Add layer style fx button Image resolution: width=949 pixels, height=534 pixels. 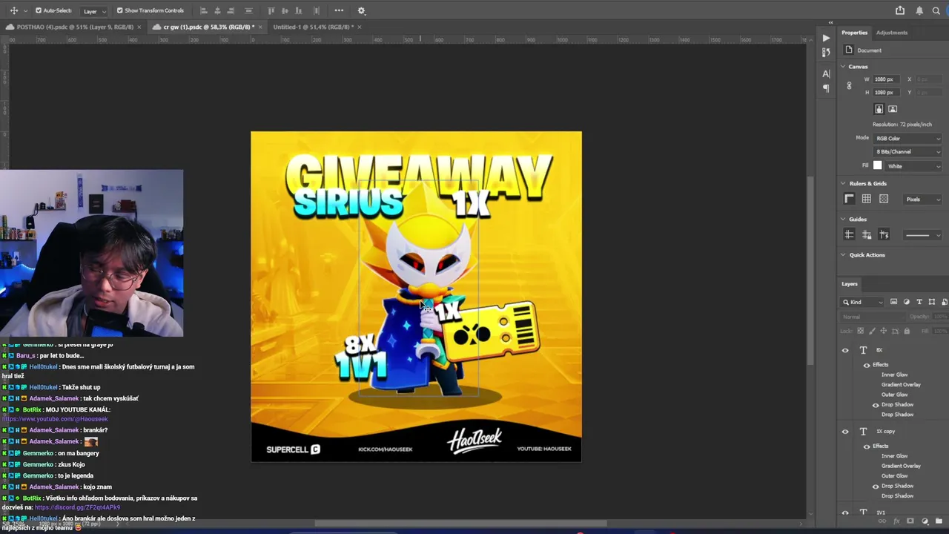pos(897,521)
